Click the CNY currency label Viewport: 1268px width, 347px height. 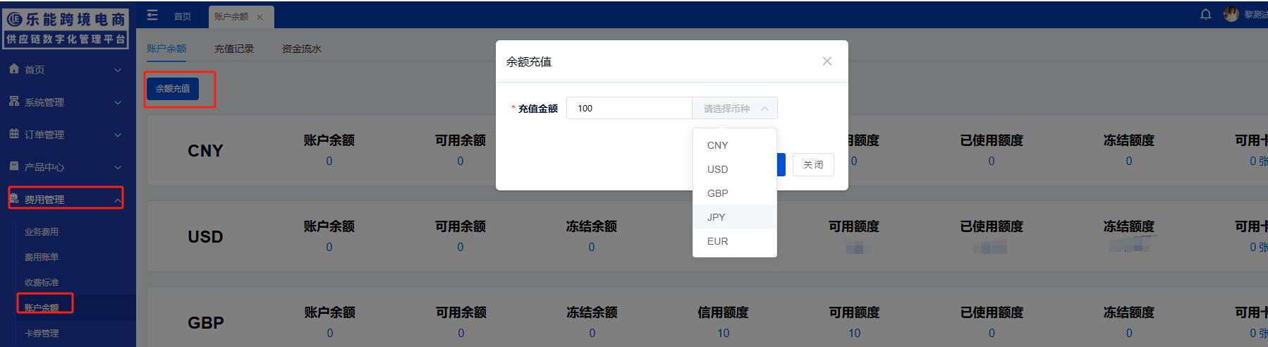pos(205,151)
